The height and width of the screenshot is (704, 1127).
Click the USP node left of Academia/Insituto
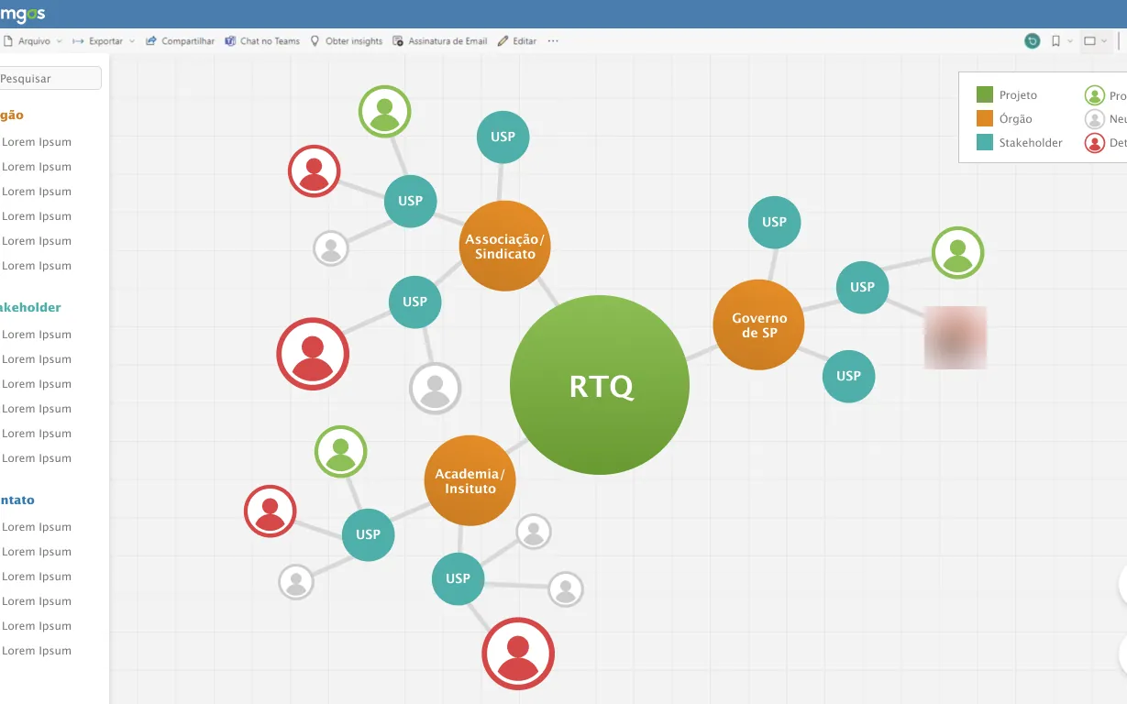coord(368,534)
